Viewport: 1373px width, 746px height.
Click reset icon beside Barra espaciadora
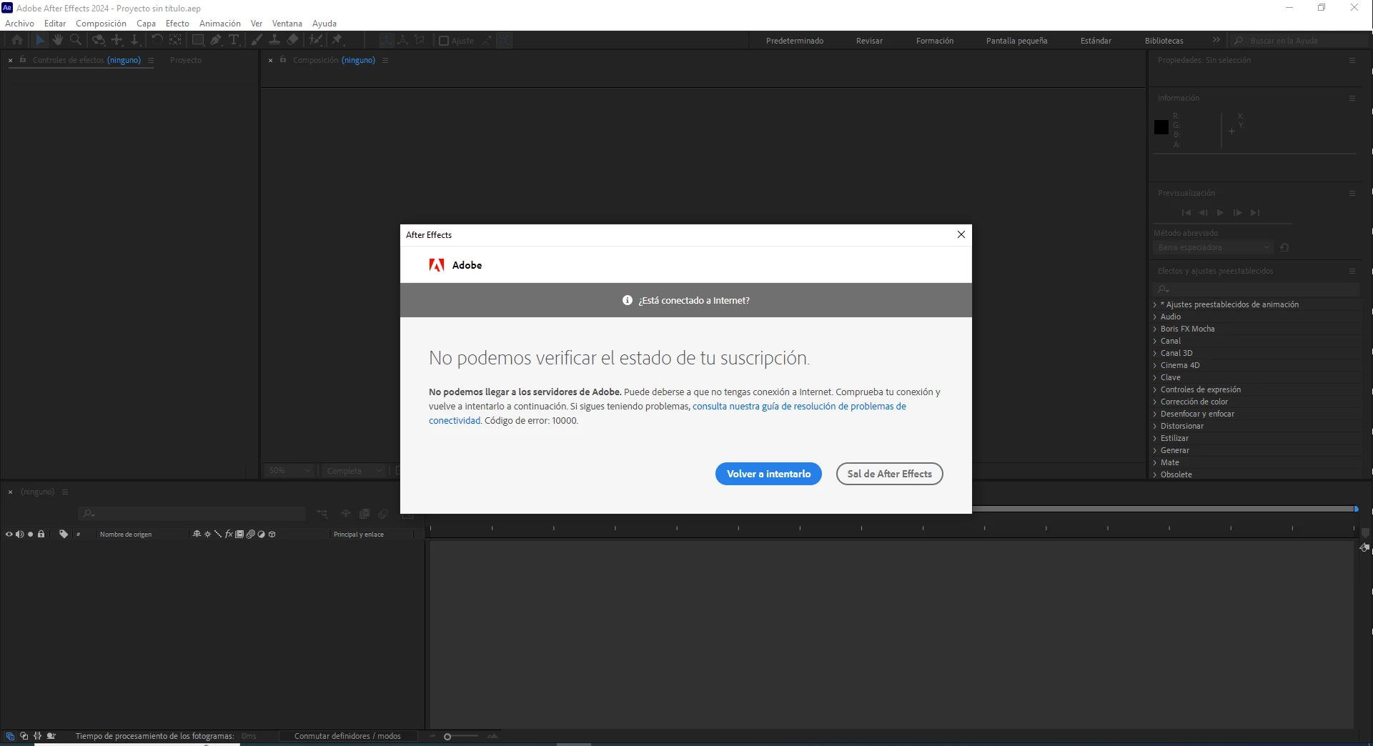click(x=1284, y=247)
